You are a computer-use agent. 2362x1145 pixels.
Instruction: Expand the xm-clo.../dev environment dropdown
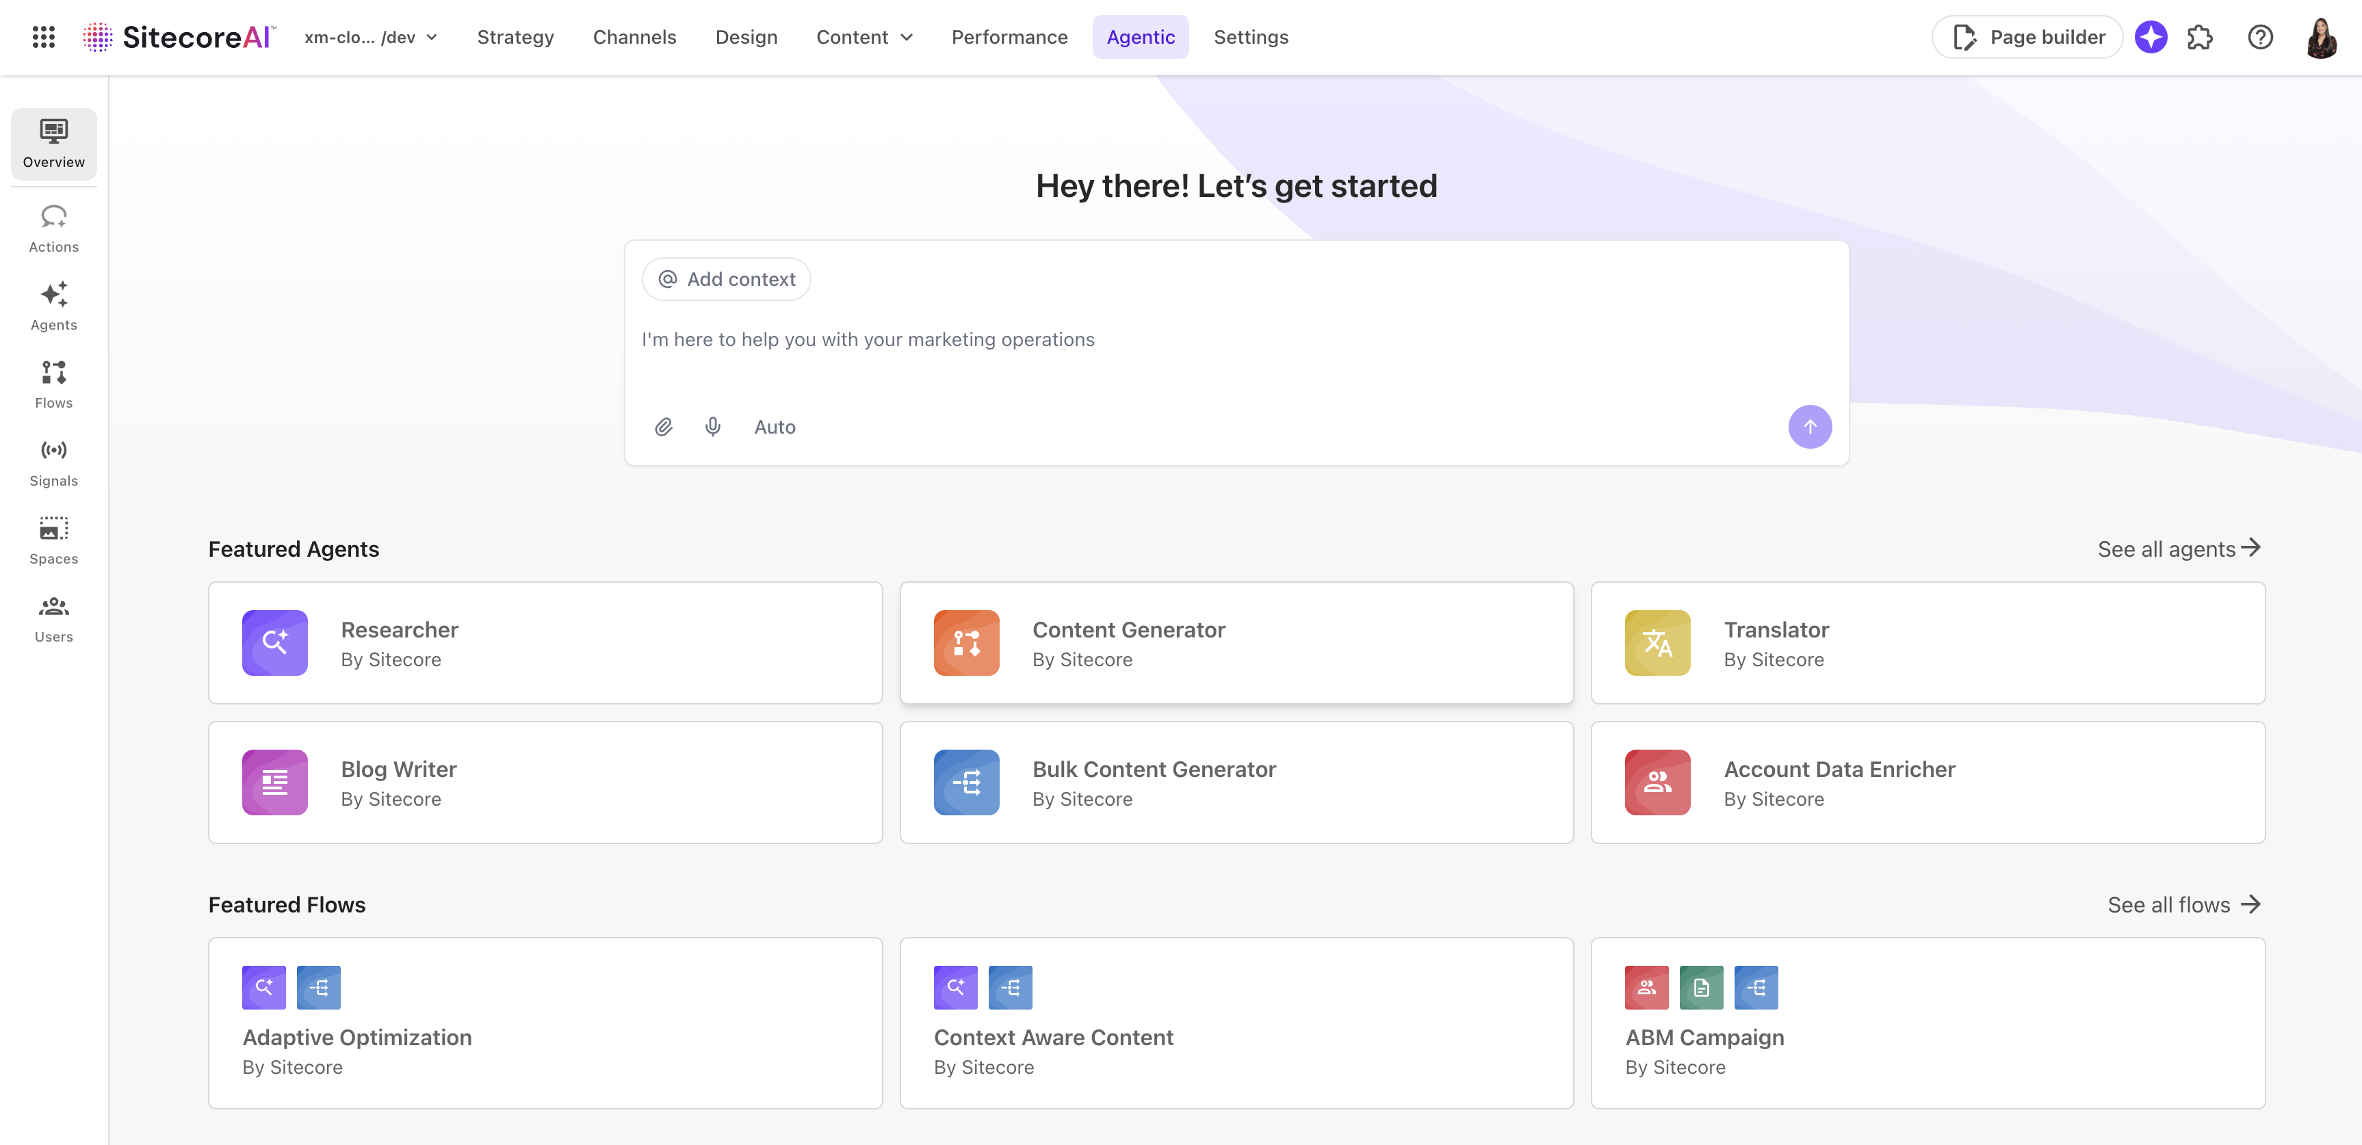point(370,37)
